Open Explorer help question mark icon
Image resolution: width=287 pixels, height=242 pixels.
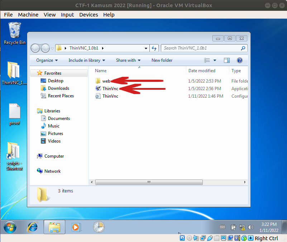tap(240, 60)
